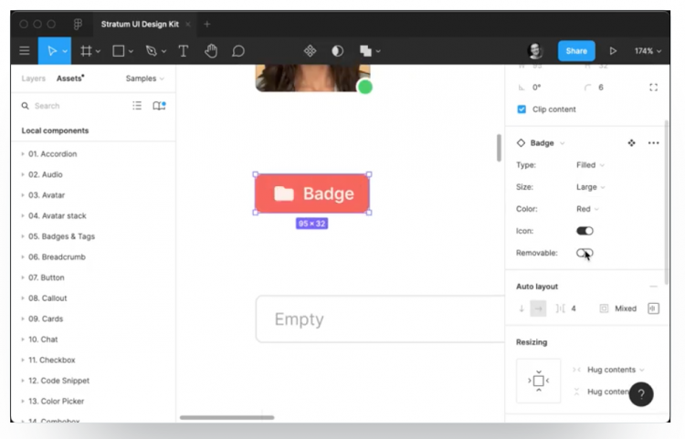This screenshot has width=685, height=439.
Task: Open the 174% zoom dropdown
Action: point(648,51)
